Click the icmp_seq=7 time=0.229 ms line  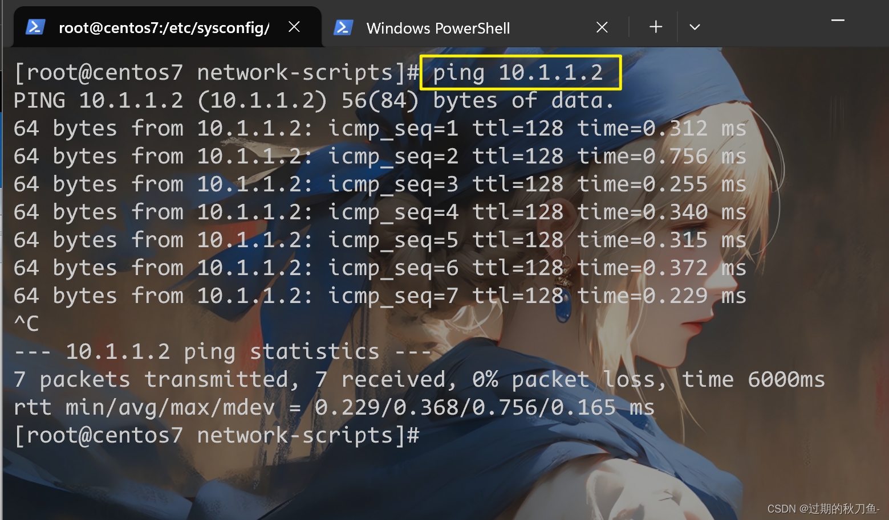(380, 296)
